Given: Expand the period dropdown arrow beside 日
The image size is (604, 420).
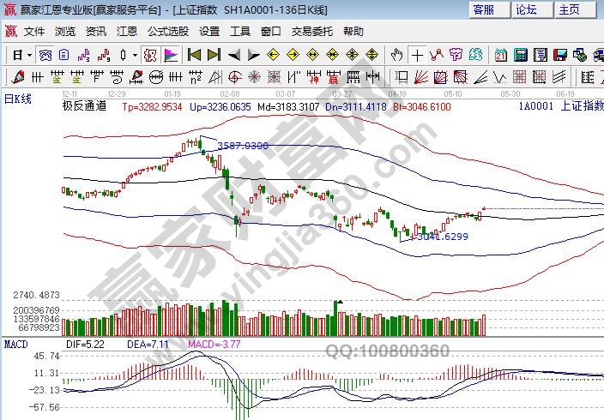Looking at the screenshot, I should pyautogui.click(x=28, y=55).
